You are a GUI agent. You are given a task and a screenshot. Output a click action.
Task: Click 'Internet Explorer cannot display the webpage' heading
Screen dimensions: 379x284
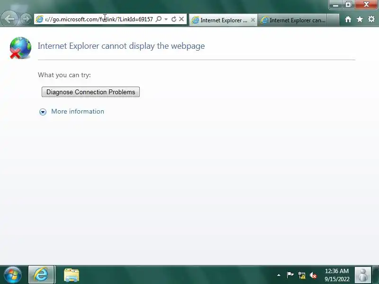pos(121,46)
